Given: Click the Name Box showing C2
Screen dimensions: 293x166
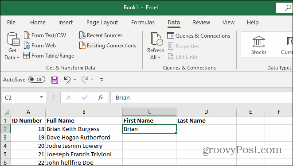Looking at the screenshot, I should point(20,97).
